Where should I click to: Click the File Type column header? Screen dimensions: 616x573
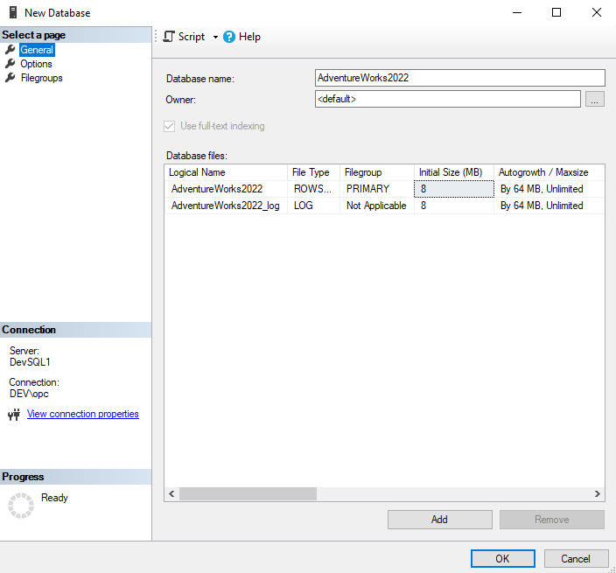click(x=313, y=172)
